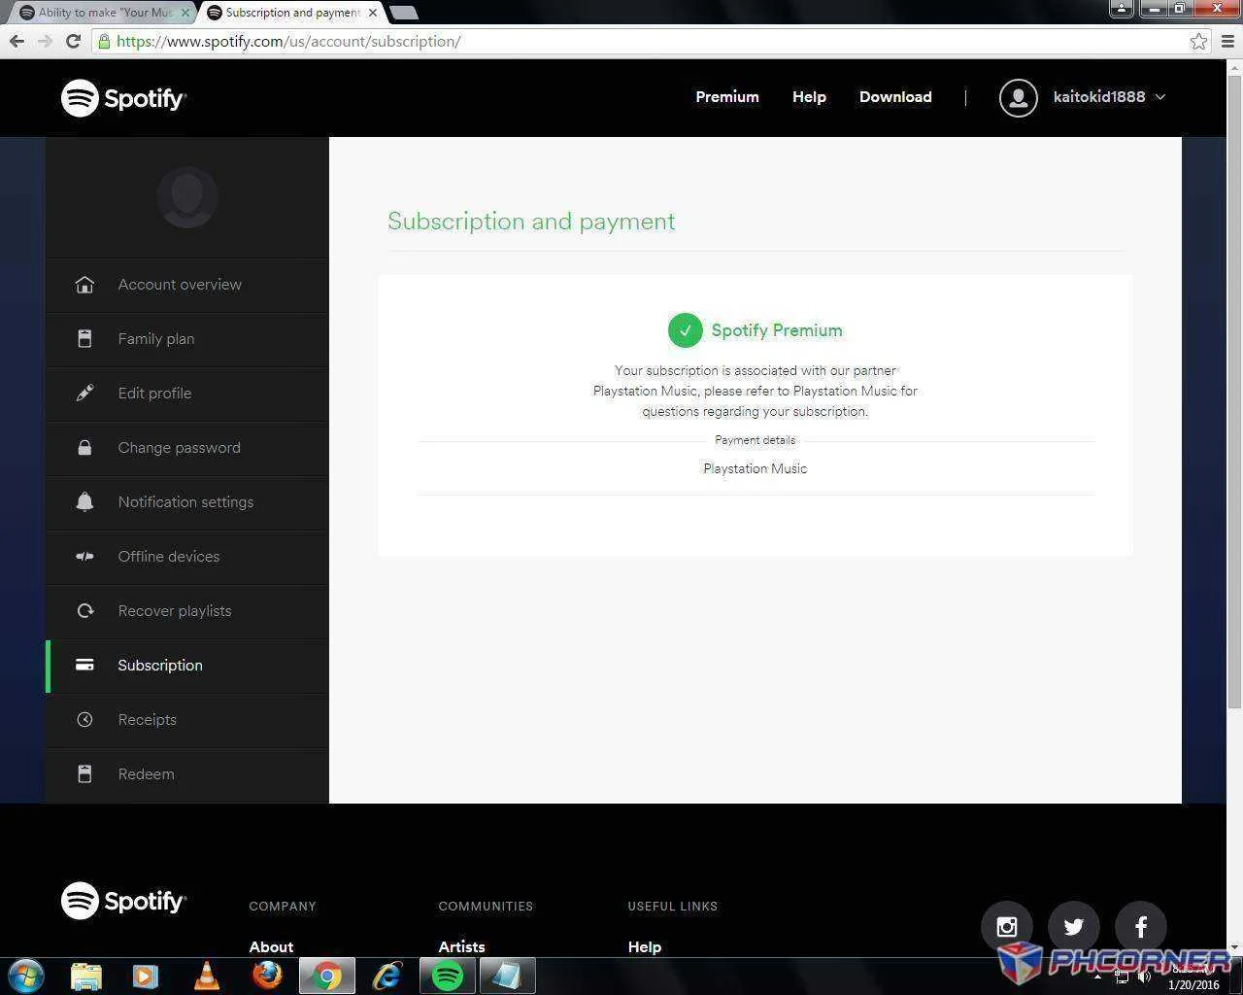This screenshot has width=1243, height=995.
Task: Open the About footer link
Action: pyautogui.click(x=271, y=946)
